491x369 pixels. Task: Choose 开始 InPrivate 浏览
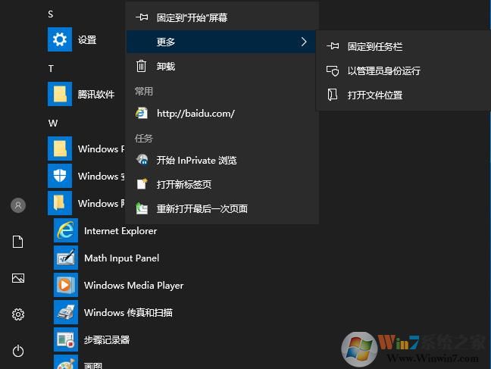click(222, 160)
